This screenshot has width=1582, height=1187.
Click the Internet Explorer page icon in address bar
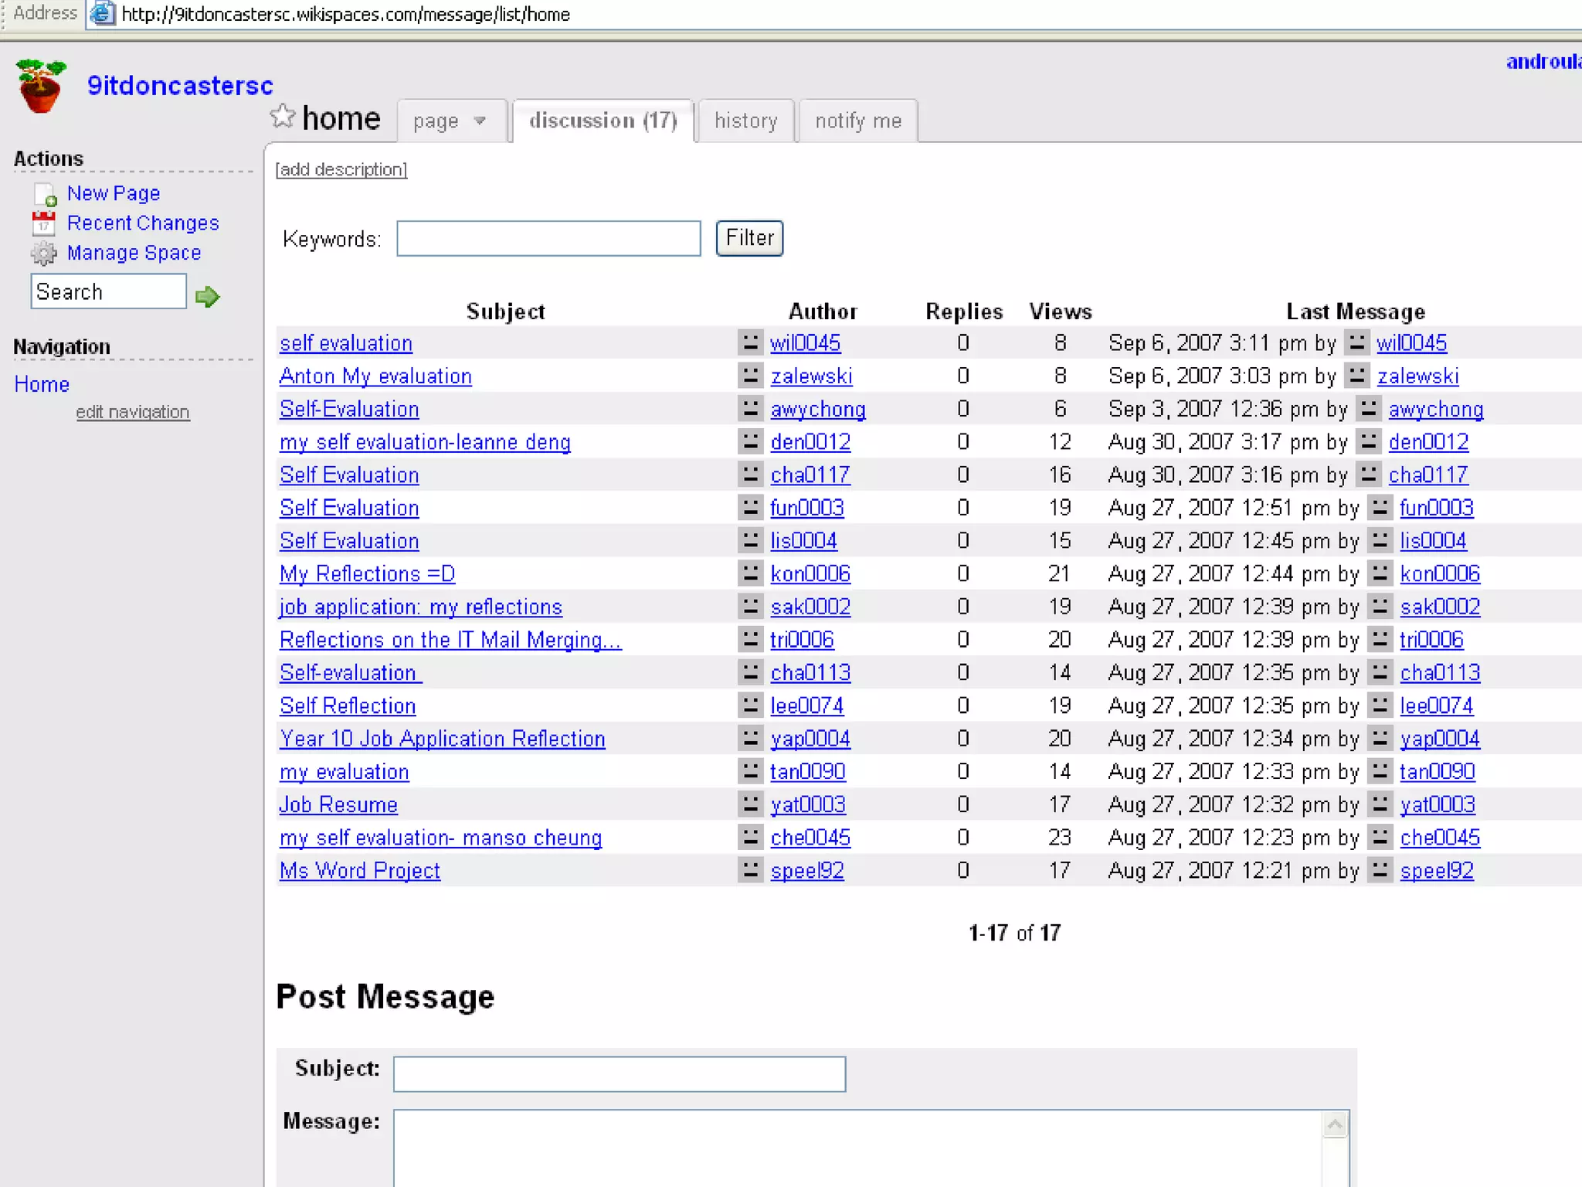point(103,13)
